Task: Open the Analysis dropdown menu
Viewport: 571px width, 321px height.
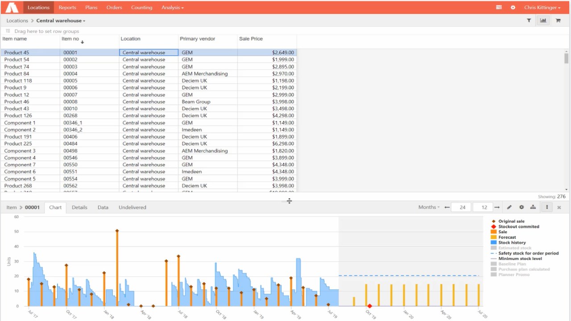Action: tap(172, 8)
